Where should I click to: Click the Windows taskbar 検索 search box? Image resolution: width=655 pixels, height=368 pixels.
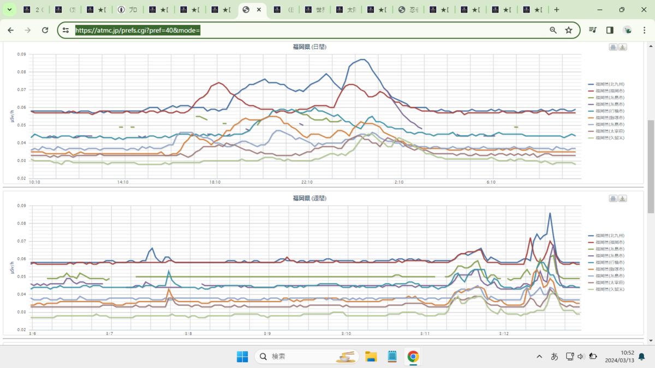coord(307,357)
